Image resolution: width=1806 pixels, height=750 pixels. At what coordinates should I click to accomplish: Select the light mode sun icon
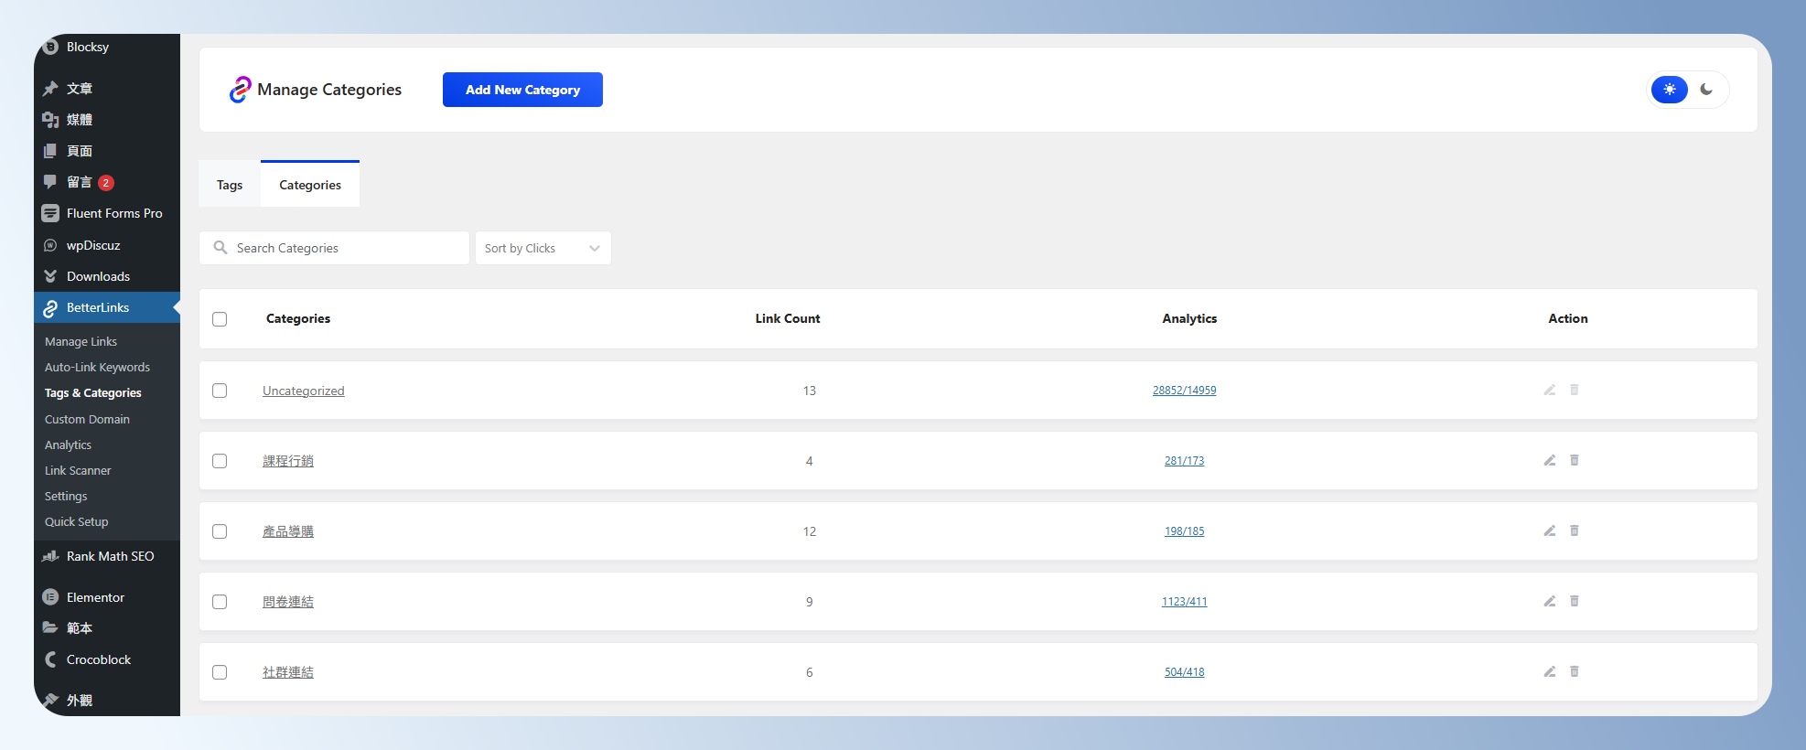click(x=1669, y=90)
